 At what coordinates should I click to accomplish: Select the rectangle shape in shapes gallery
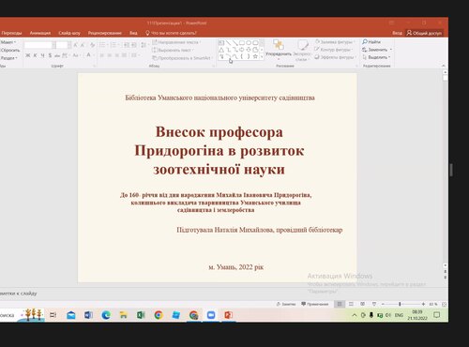(242, 43)
